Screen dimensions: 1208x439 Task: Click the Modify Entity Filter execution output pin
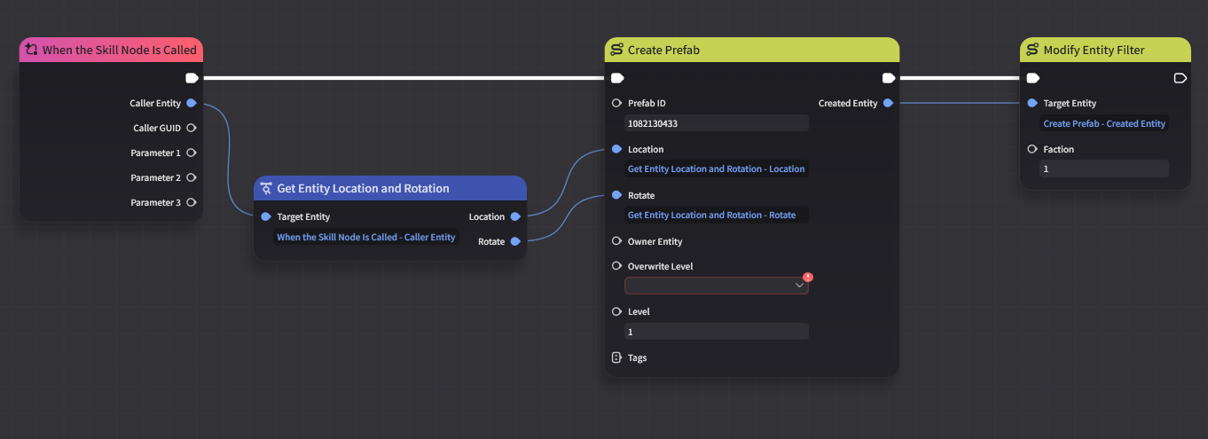click(1180, 78)
